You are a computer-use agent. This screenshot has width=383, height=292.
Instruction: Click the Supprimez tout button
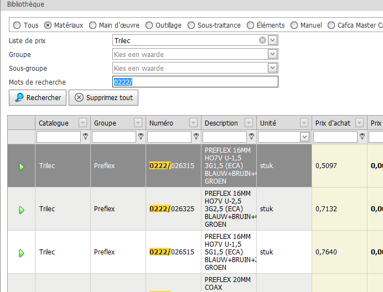coord(103,98)
